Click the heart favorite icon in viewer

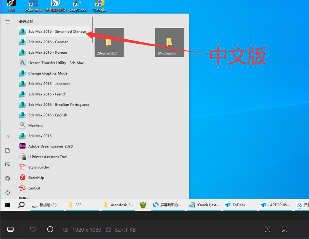33,229
